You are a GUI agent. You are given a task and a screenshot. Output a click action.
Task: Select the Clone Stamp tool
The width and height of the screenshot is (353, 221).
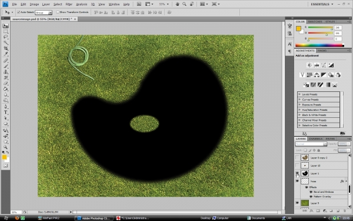6,72
